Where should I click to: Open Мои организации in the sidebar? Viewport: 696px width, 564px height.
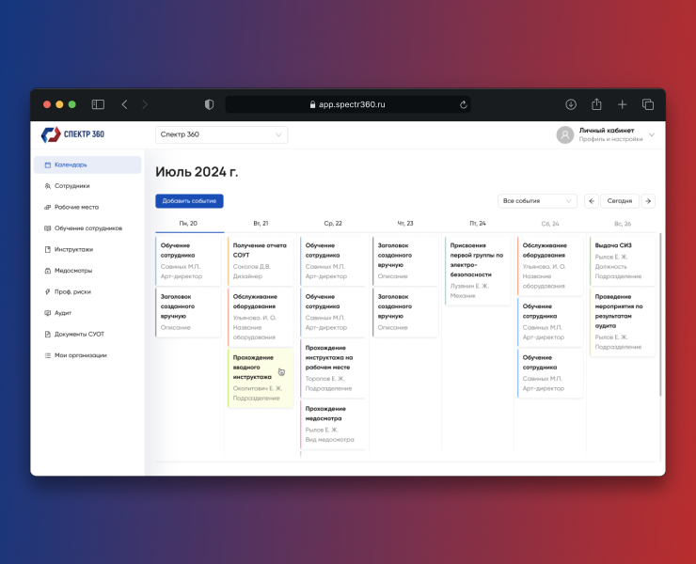(87, 355)
